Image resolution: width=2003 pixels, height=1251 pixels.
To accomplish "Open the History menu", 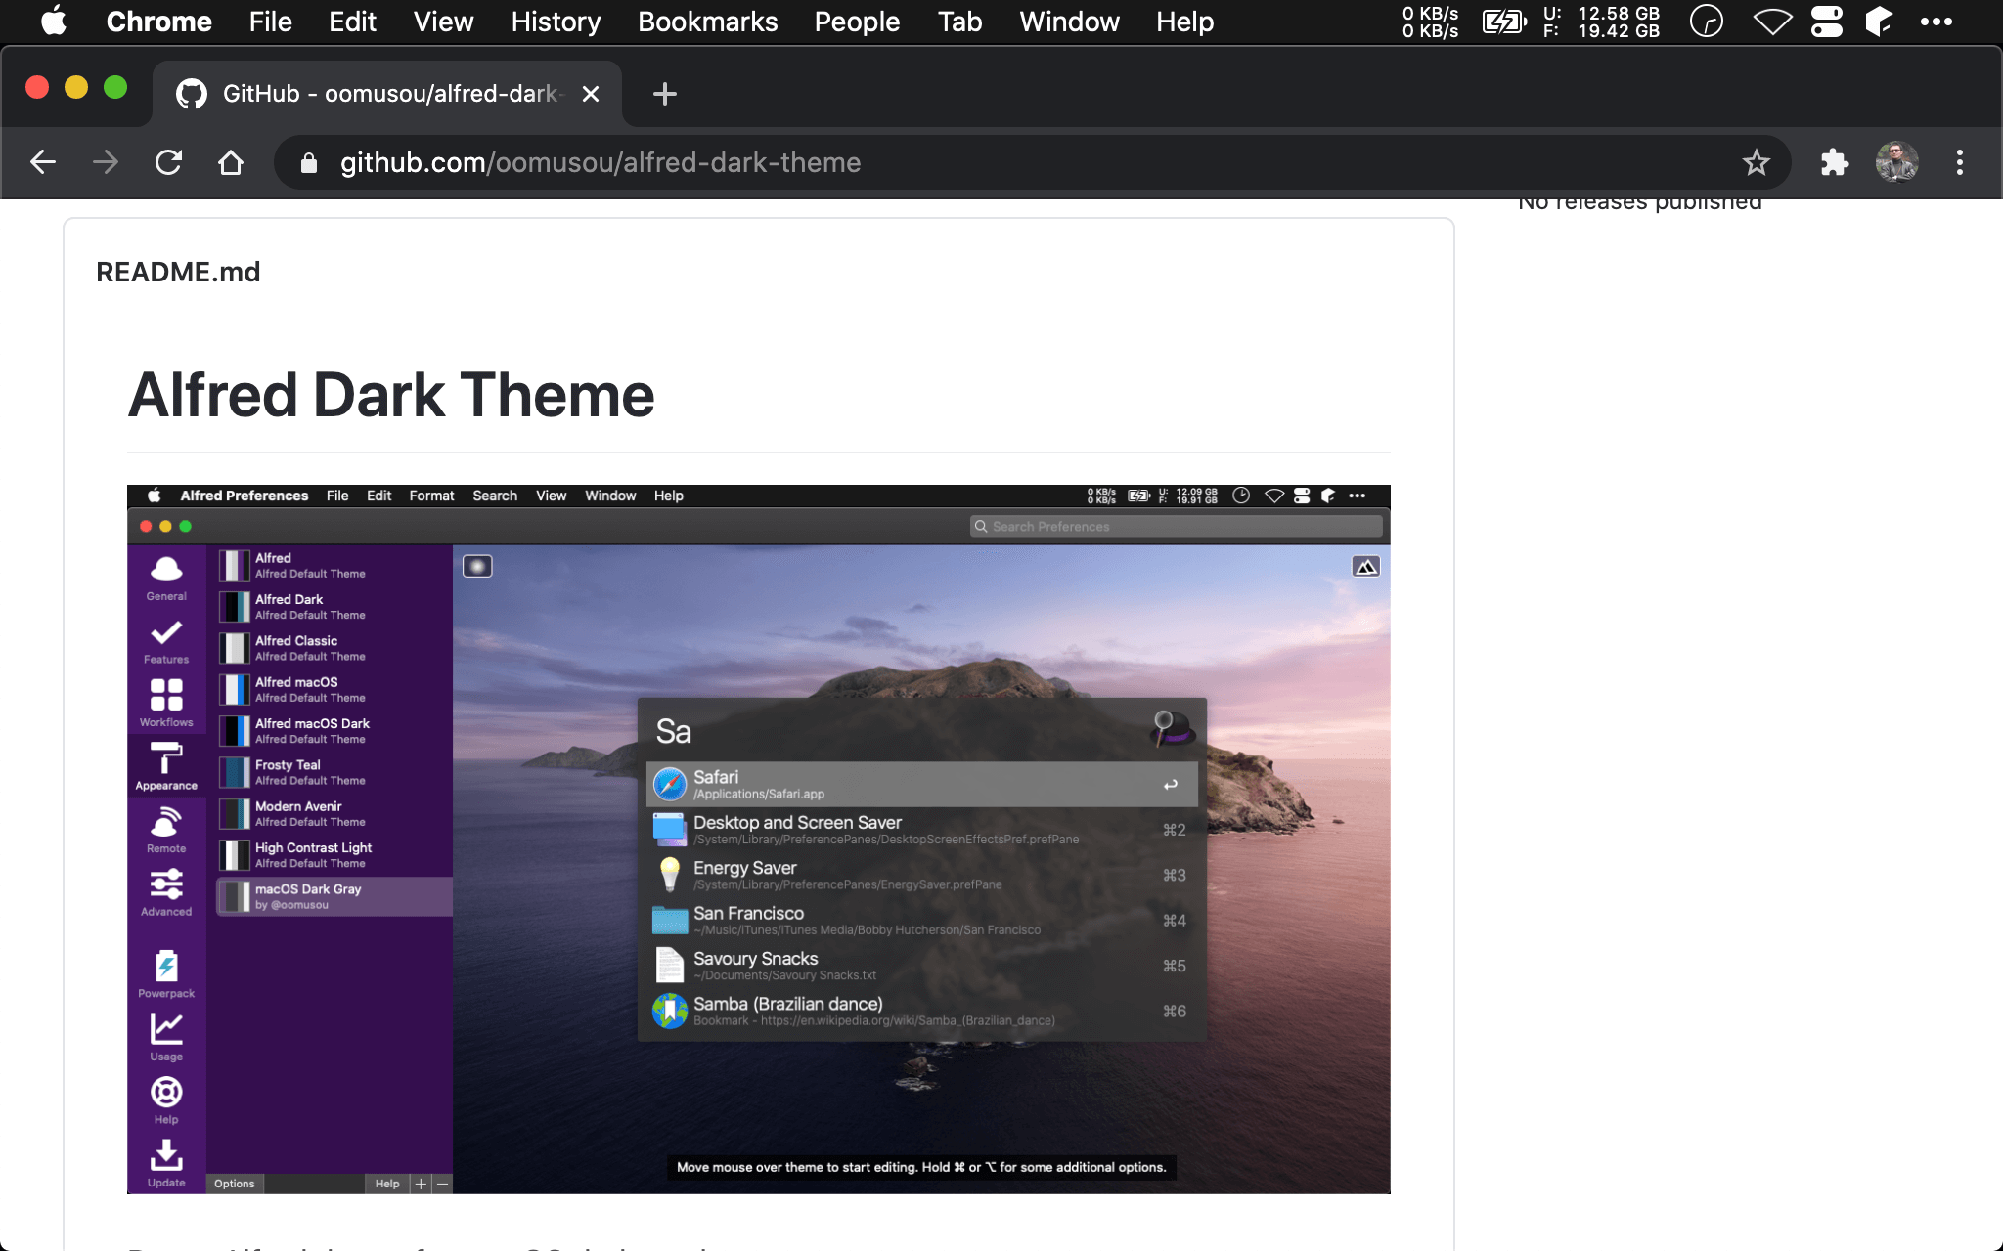I will [x=556, y=22].
